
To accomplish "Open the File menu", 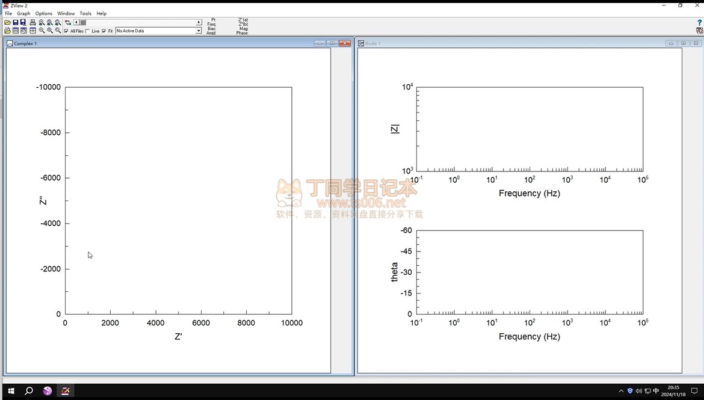I will pos(8,13).
